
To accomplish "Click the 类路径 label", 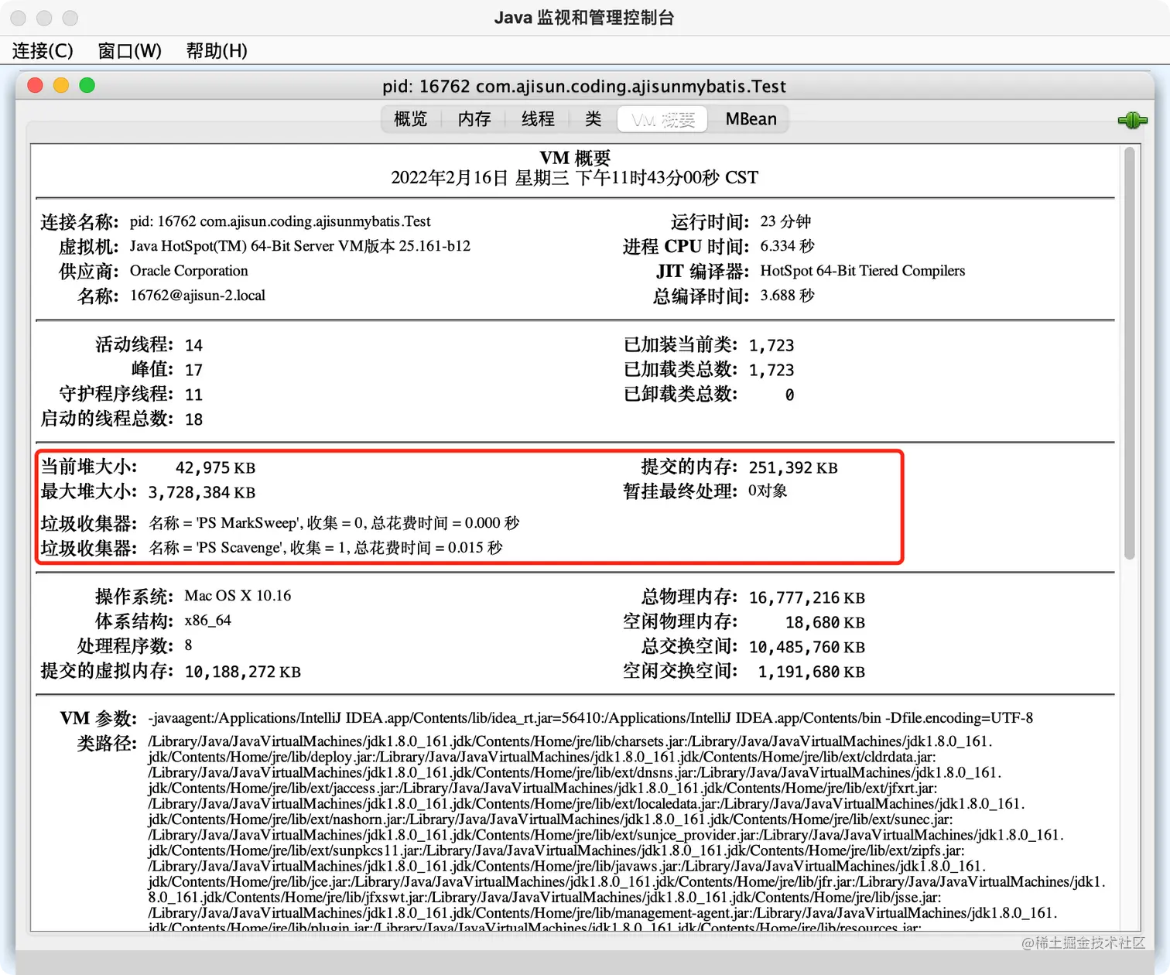I will click(107, 743).
